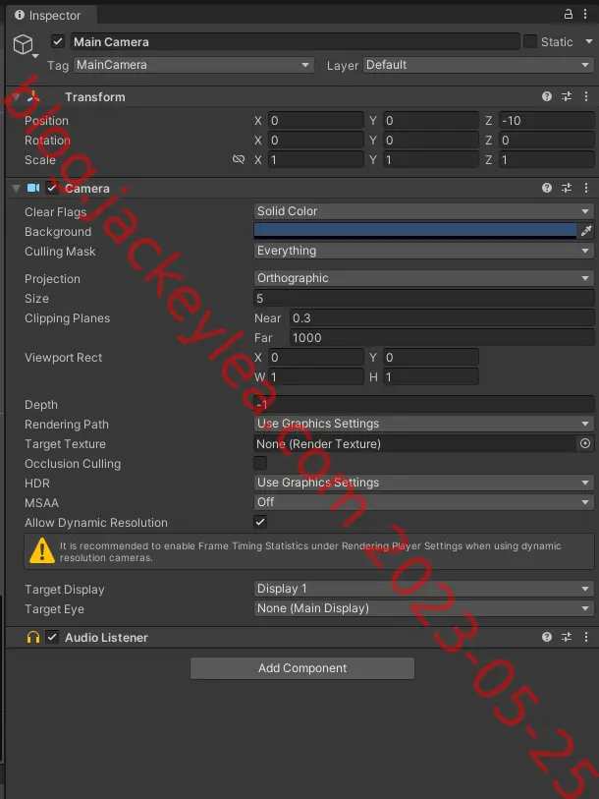Click the Depth value field
Image resolution: width=599 pixels, height=799 pixels.
point(424,404)
